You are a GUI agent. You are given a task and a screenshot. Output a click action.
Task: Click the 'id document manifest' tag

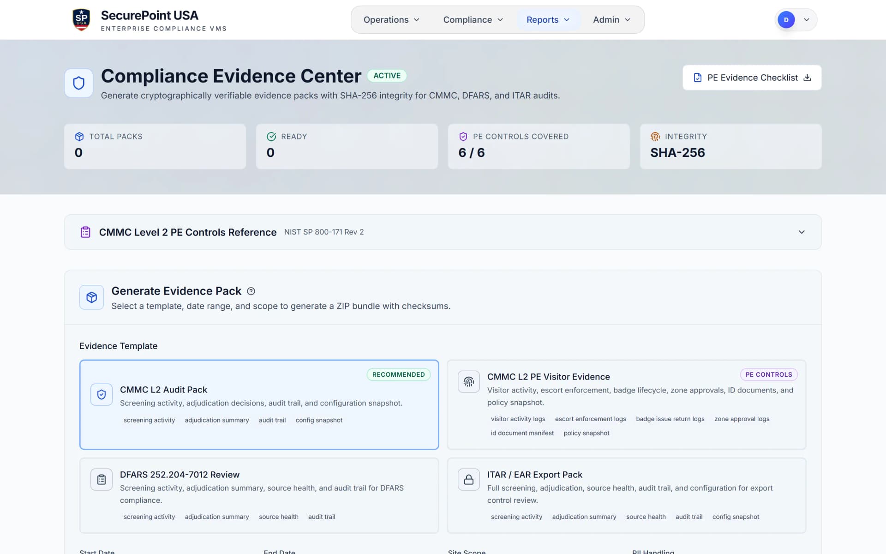click(x=522, y=433)
